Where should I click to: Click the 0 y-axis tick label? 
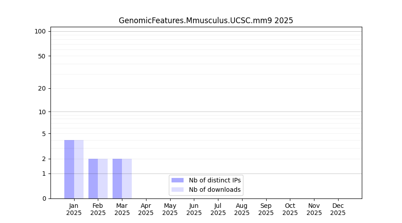tap(44, 198)
